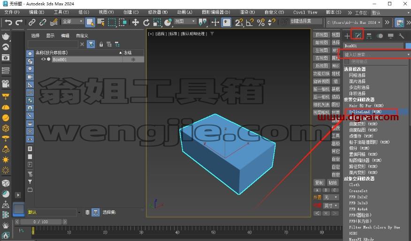Select the Rotate tool
The width and height of the screenshot is (411, 241).
point(146,22)
